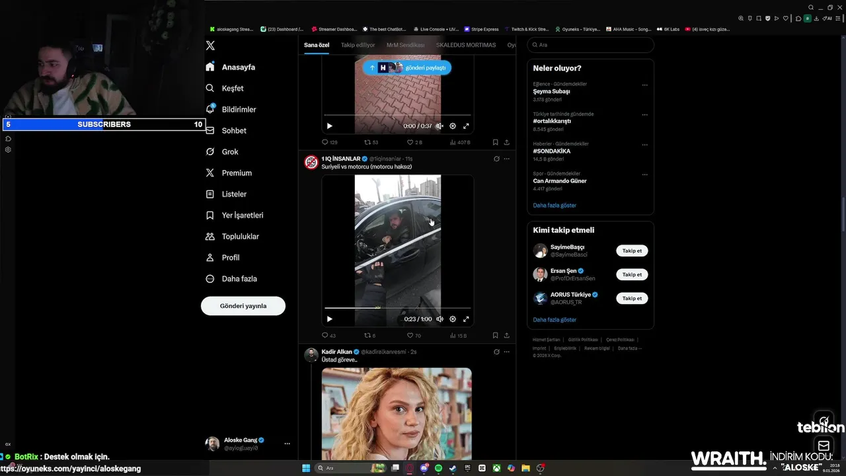Open Profil page

(223, 257)
